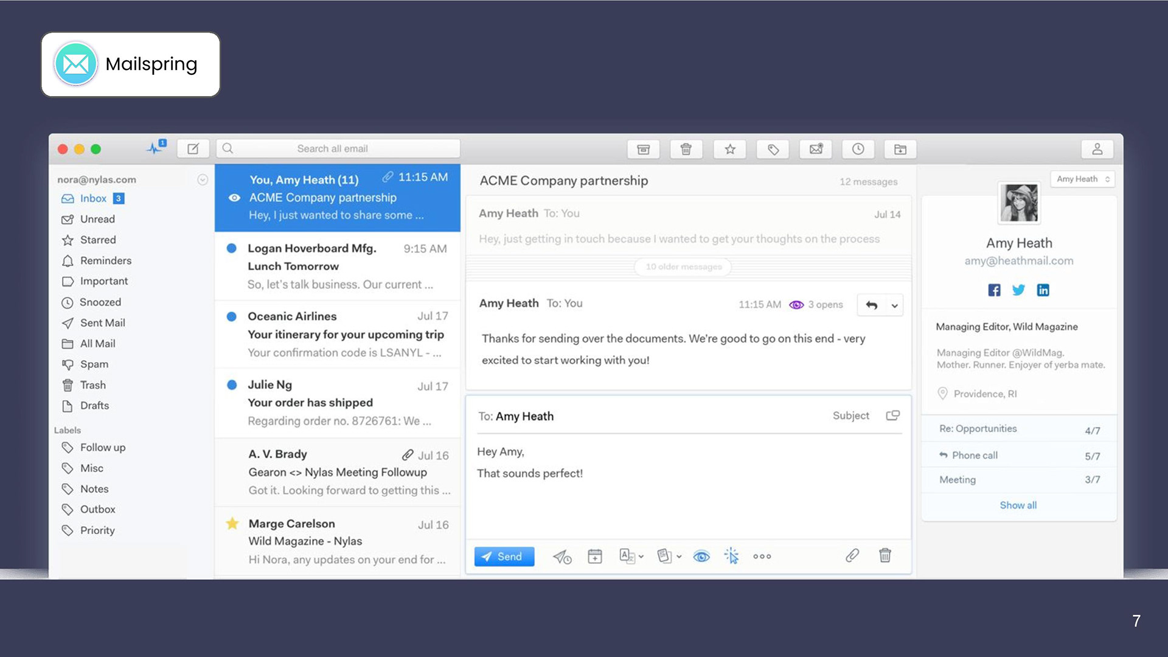Click the send later icon
Image resolution: width=1168 pixels, height=657 pixels.
click(x=561, y=556)
